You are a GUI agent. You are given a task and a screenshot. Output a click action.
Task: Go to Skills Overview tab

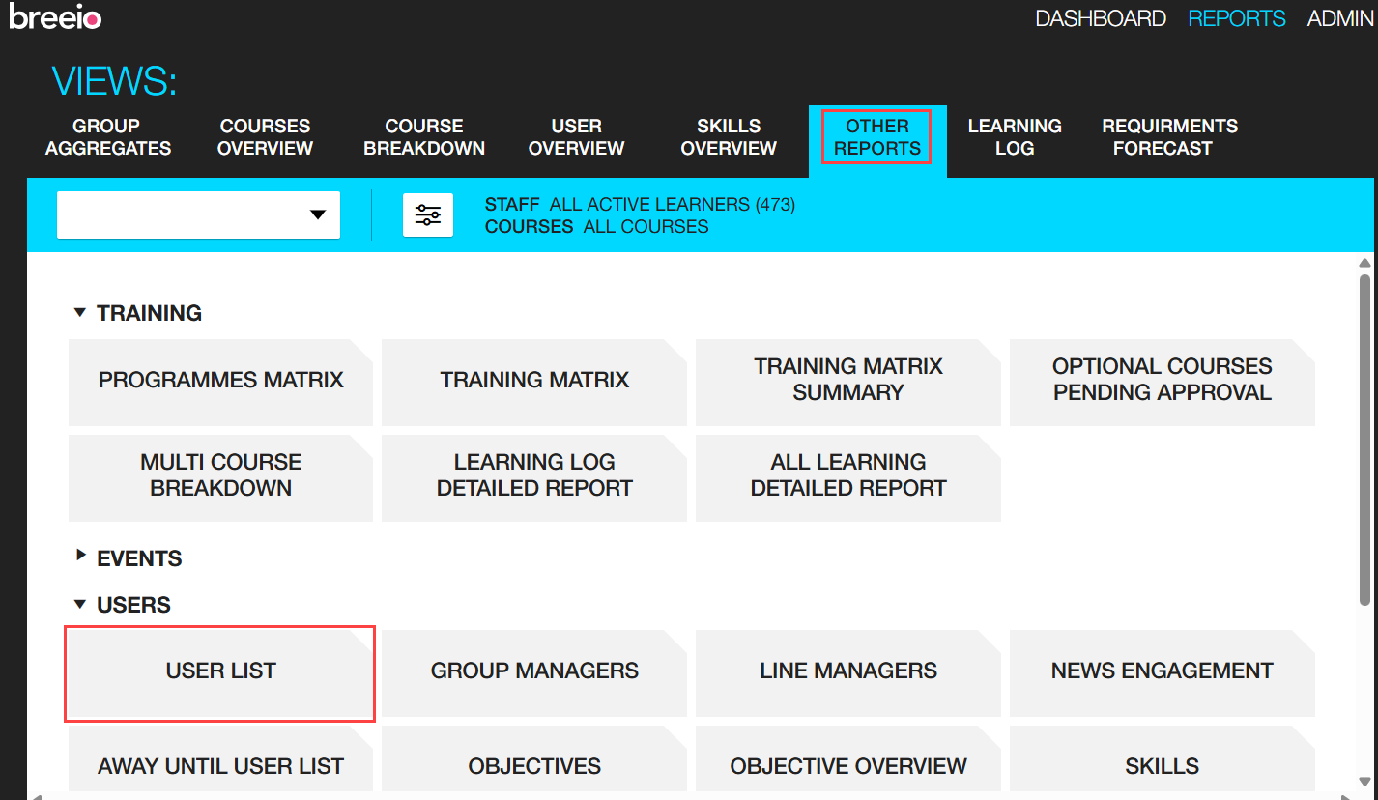[728, 137]
